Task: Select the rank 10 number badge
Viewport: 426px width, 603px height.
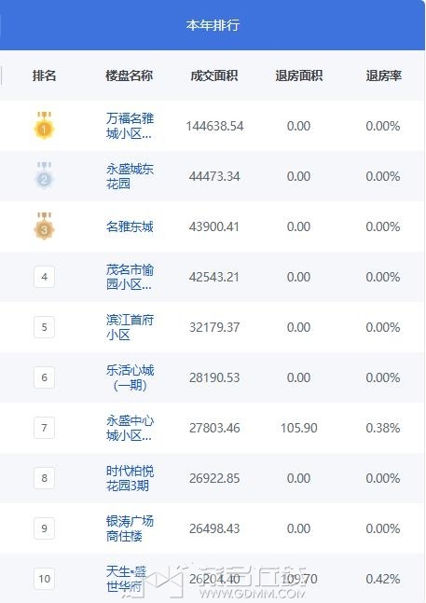Action: [x=44, y=579]
